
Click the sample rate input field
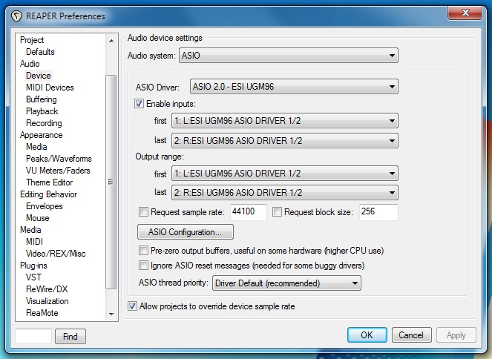point(248,212)
